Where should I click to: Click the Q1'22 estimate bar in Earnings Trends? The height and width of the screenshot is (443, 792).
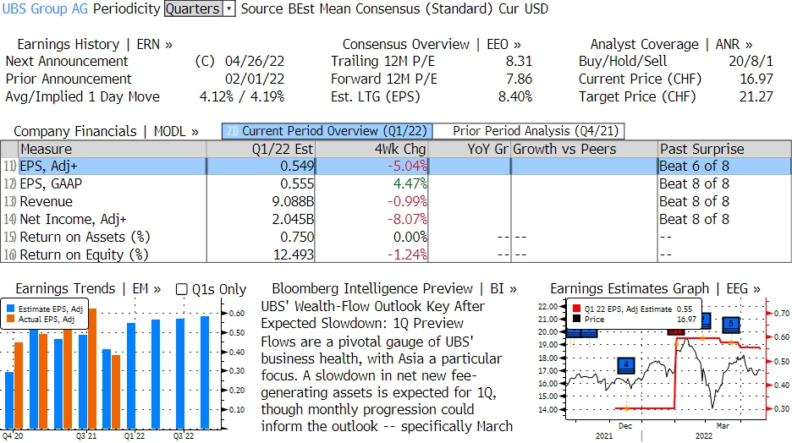(131, 376)
